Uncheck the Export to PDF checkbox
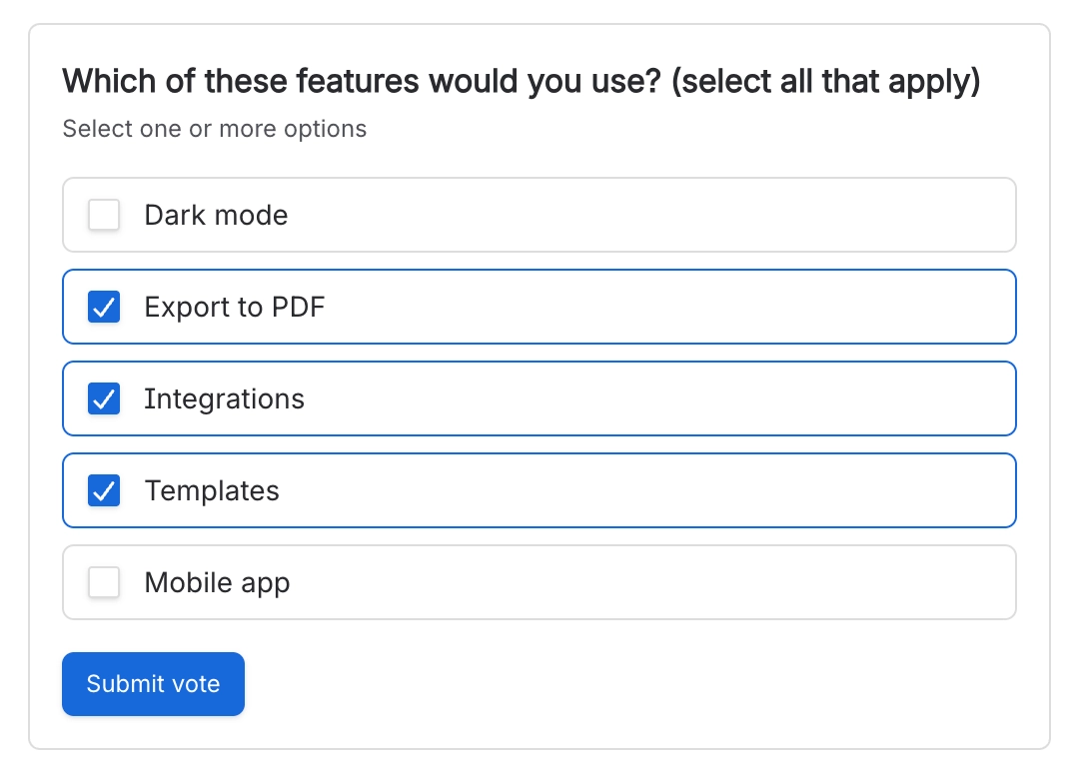 [104, 307]
